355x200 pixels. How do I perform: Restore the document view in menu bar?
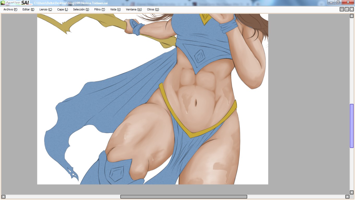[347, 9]
